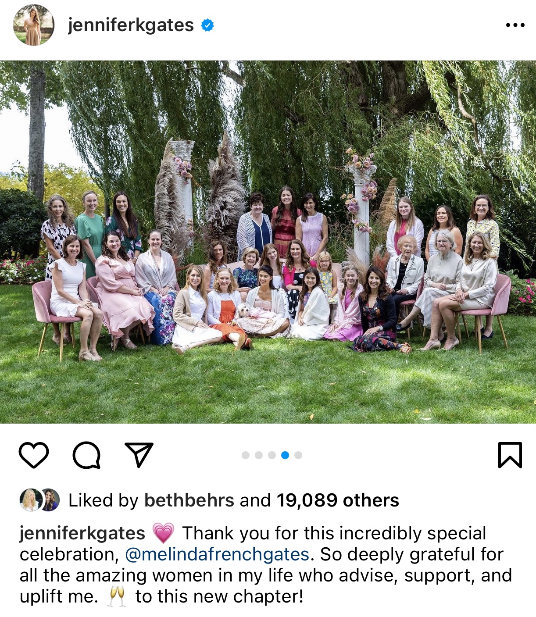The width and height of the screenshot is (536, 617).
Task: Open the bethbehrs profile link
Action: tap(189, 500)
